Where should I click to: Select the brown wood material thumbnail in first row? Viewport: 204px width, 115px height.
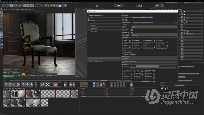click(29, 94)
